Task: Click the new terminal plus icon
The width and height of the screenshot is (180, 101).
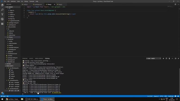Action: coord(163,59)
